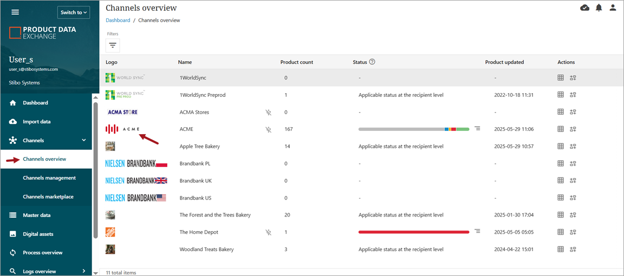This screenshot has height=276, width=624.
Task: Open the Filters icon button
Action: [x=113, y=45]
